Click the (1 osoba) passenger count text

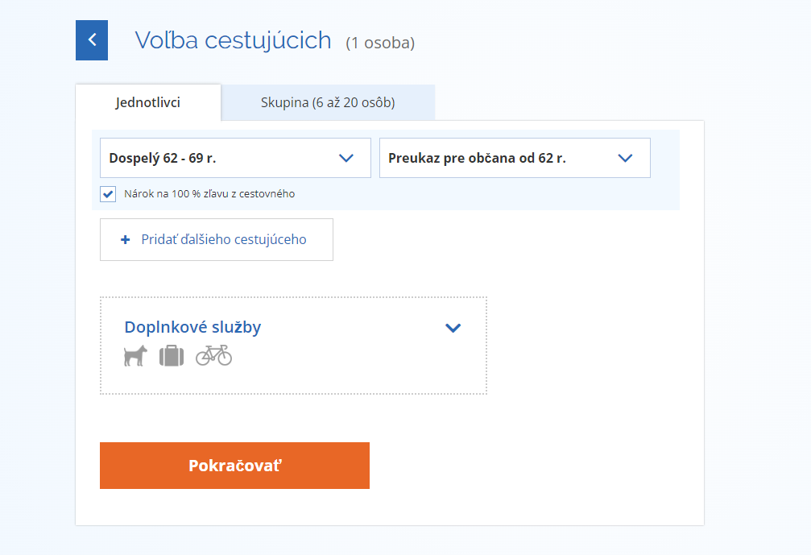click(x=380, y=43)
